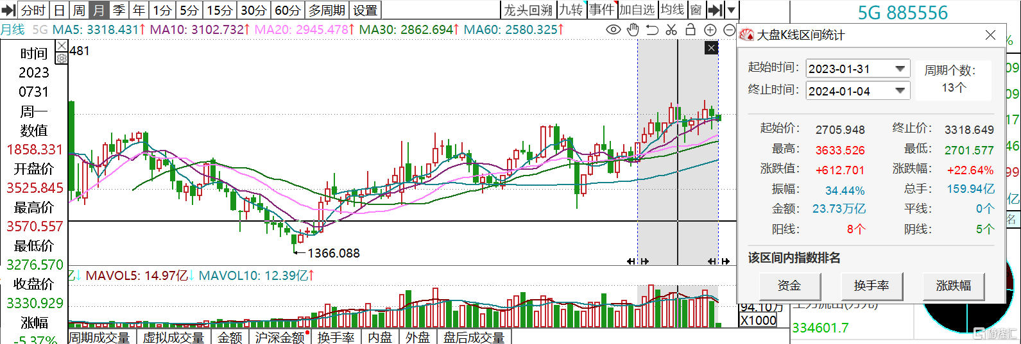The width and height of the screenshot is (1021, 344).
Task: Click the 换手率 ranking button
Action: point(871,286)
